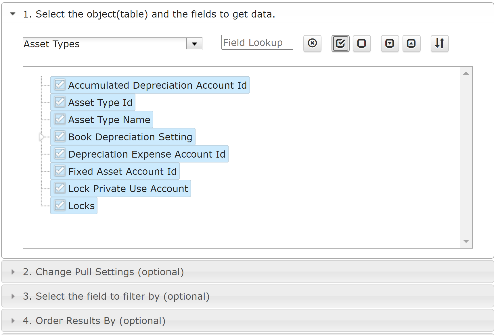Open the Asset Types object dropdown arrow
Screen dimensions: 496x335
194,44
